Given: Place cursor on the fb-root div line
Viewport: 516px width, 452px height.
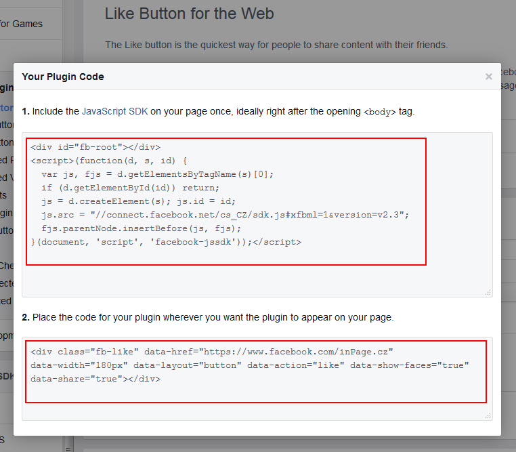Looking at the screenshot, I should click(95, 147).
